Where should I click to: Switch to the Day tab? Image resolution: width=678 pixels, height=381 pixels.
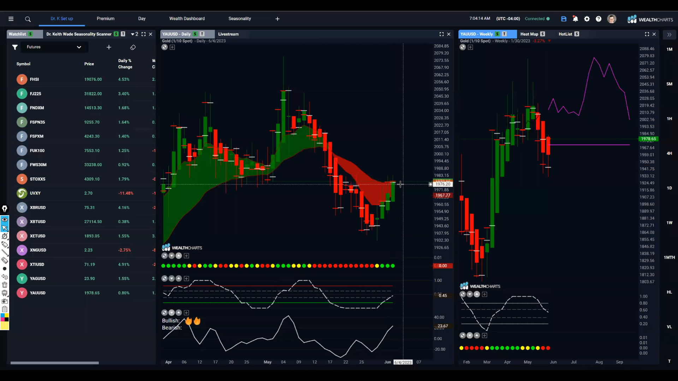(142, 19)
